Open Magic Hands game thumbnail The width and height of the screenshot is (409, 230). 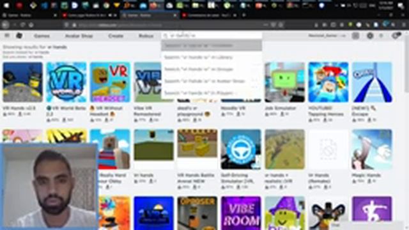(x=372, y=149)
